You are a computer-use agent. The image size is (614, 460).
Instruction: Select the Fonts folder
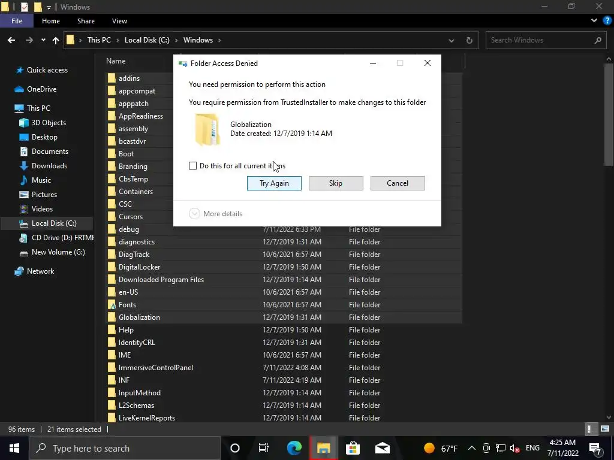tap(284, 305)
